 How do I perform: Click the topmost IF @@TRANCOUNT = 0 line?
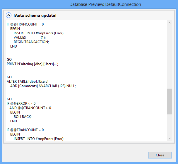pos(25,24)
